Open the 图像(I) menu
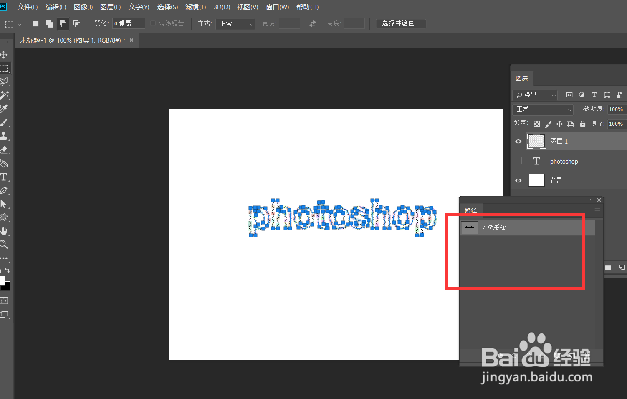The height and width of the screenshot is (399, 627). click(x=83, y=7)
